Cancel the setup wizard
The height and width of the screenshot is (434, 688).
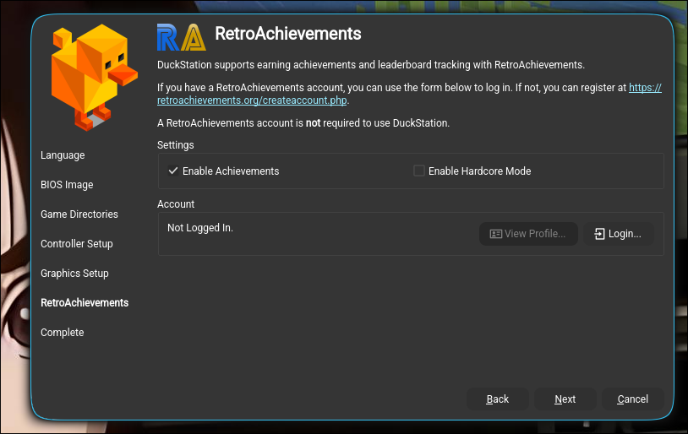point(632,399)
